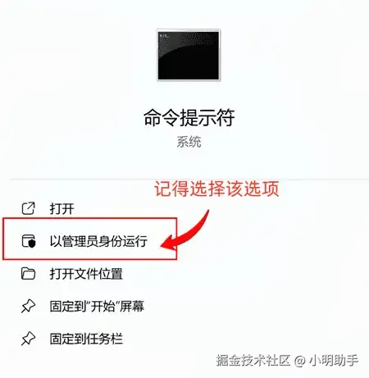Click the red 记得选择该选项 annotation text
Image resolution: width=369 pixels, height=378 pixels.
(x=216, y=189)
